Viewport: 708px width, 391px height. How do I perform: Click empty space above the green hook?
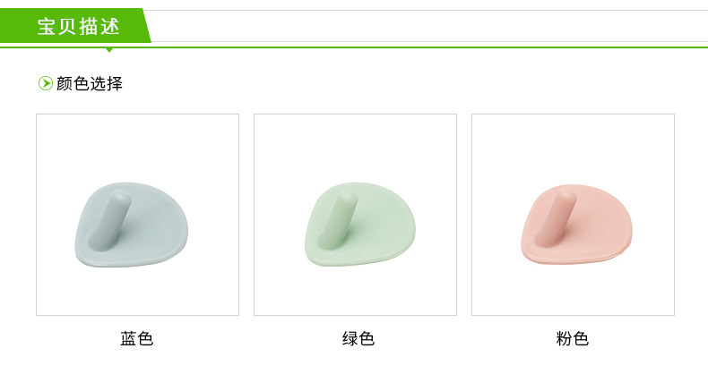coord(355,147)
